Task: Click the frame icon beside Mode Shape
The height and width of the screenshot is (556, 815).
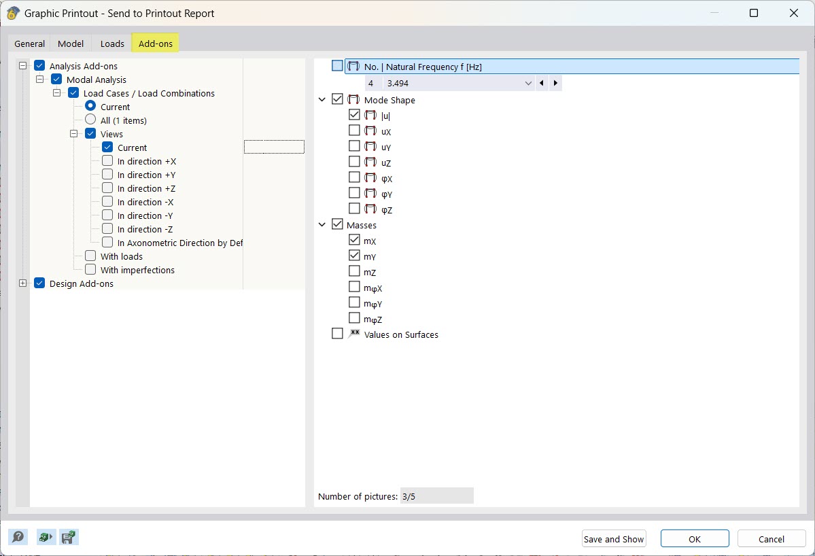Action: [353, 99]
